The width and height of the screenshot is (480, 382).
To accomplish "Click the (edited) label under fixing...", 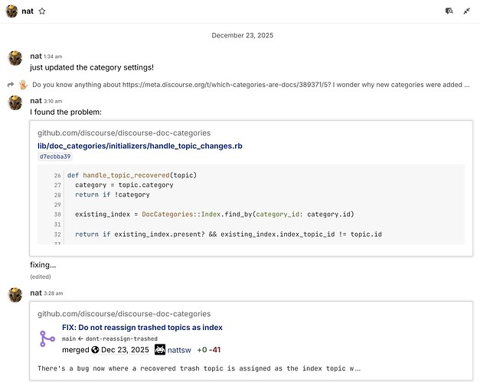I will 41,277.
